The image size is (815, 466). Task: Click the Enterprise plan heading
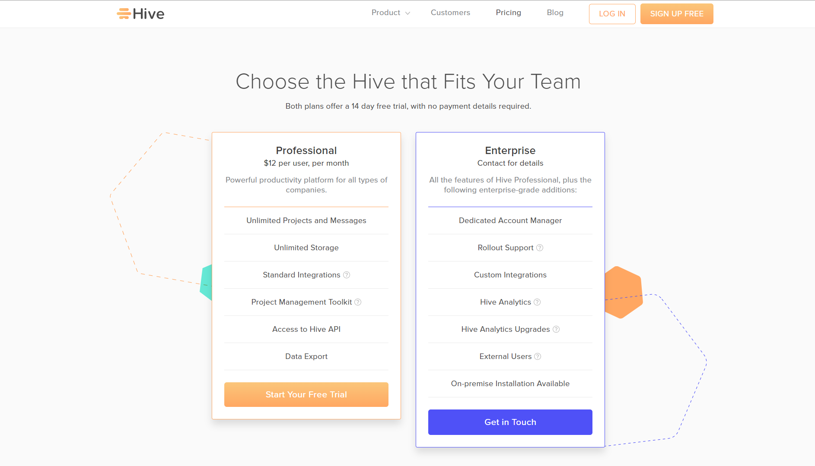tap(510, 151)
